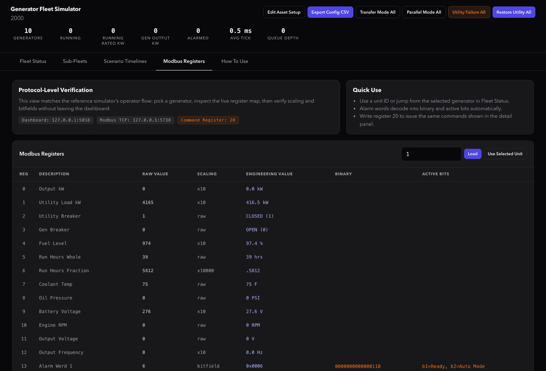
Task: Click the GENERATORS count stat
Action: [x=28, y=34]
